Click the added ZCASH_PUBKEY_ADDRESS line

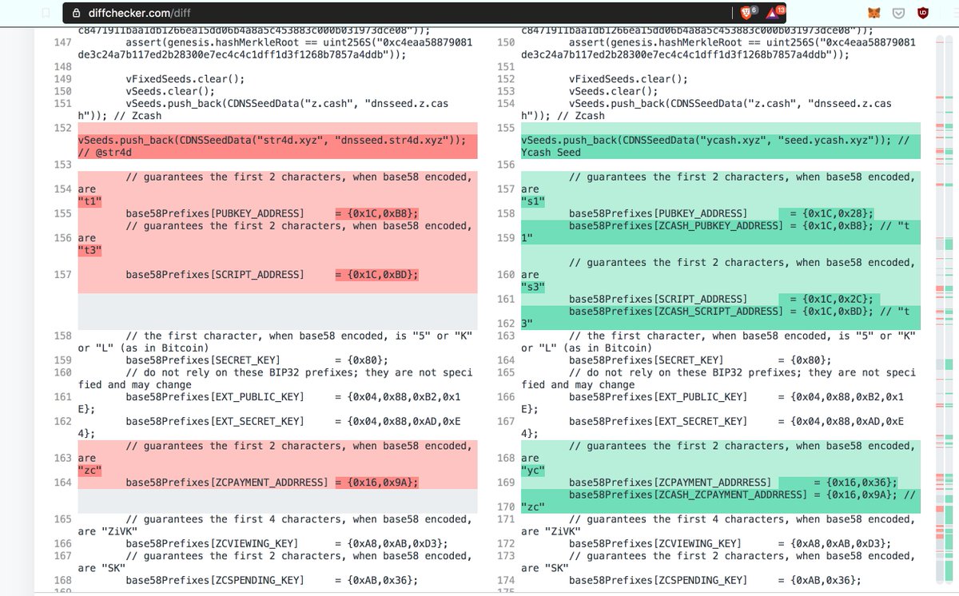point(720,232)
